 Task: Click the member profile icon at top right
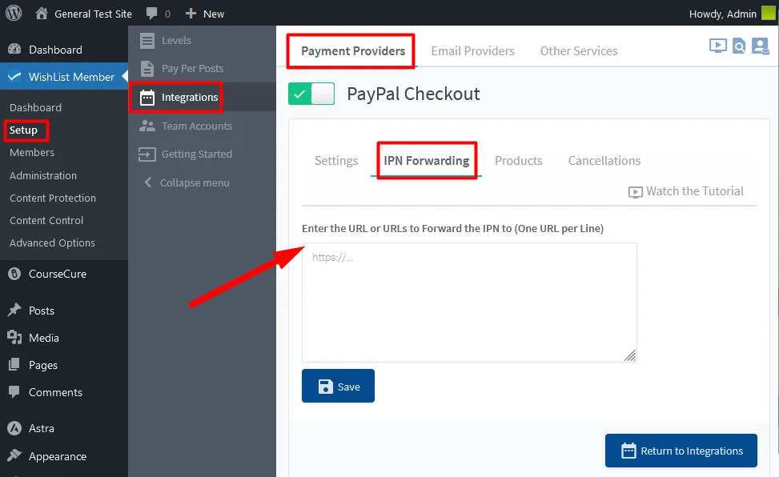click(760, 46)
